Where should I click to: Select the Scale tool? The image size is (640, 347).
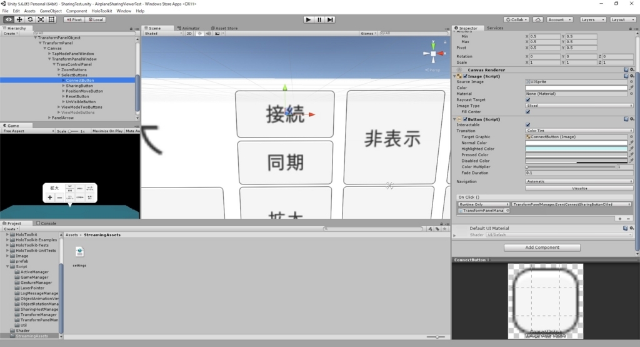pyautogui.click(x=41, y=19)
